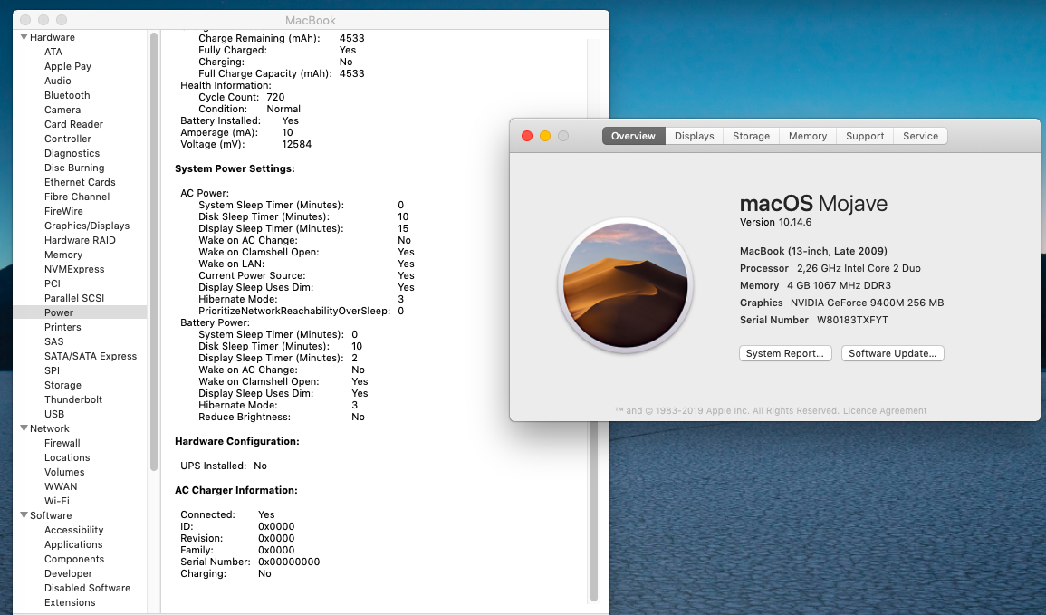Select ATA in the sidebar

[53, 52]
